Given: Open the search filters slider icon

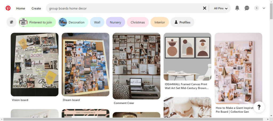Looking at the screenshot, I should 11,22.
